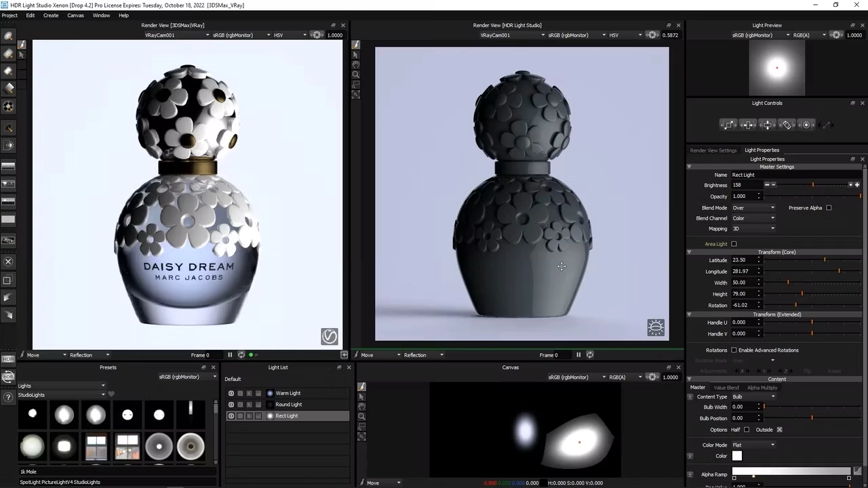Viewport: 868px width, 488px height.
Task: Click the first light creation tool in left toolbar
Action: click(8, 37)
